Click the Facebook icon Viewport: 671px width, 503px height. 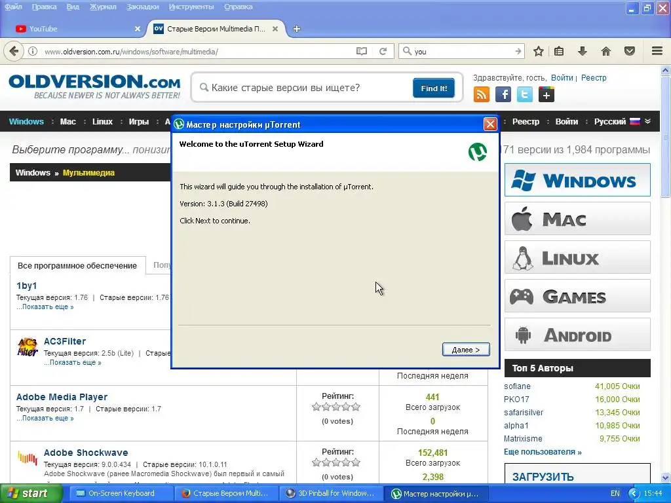click(503, 94)
